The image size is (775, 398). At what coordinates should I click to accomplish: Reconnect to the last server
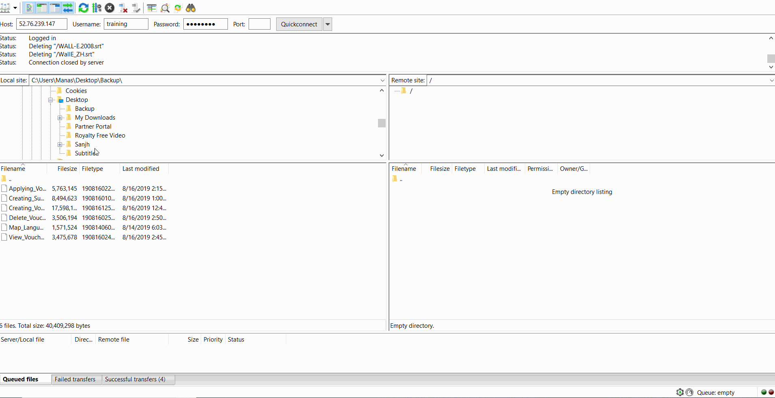pos(136,8)
